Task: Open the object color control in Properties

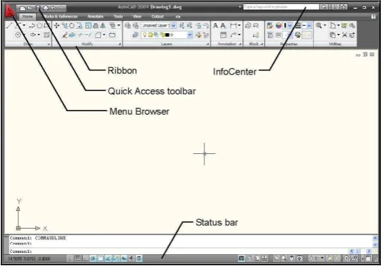Action: pyautogui.click(x=287, y=26)
